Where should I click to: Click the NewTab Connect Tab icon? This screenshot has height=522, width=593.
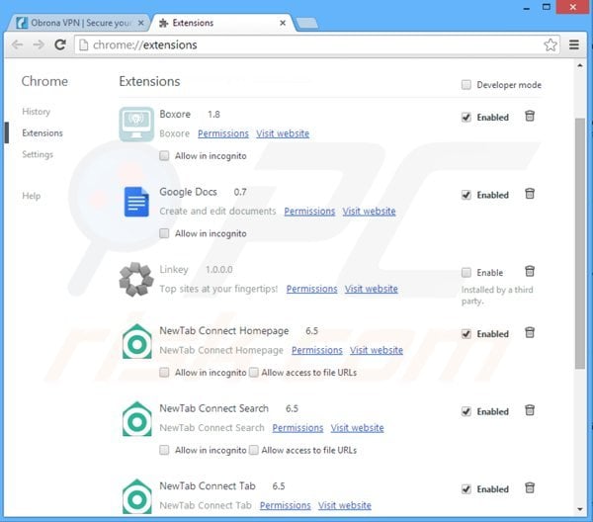tap(137, 496)
